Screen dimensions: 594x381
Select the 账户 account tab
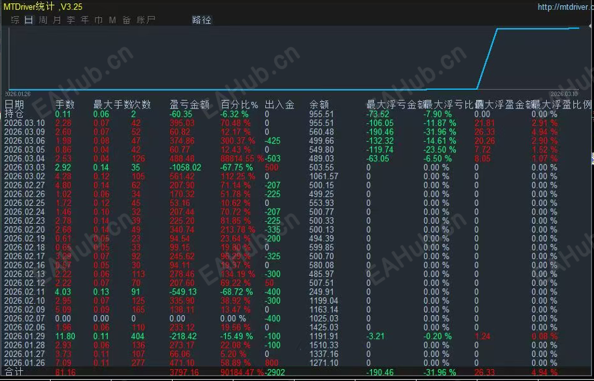pyautogui.click(x=146, y=20)
